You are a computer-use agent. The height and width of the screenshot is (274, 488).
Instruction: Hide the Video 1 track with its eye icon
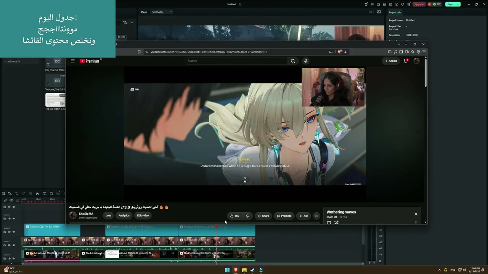pos(14,258)
